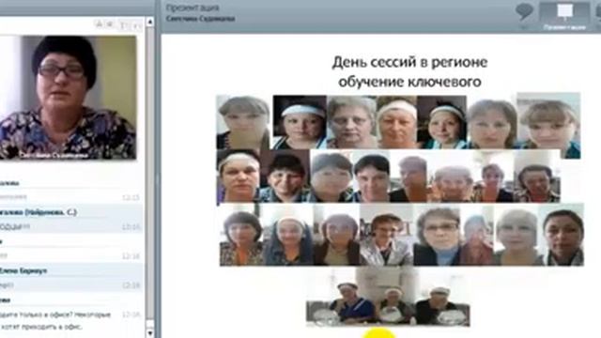Click the 12:15 timestamp in chat
The width and height of the screenshot is (601, 338).
(x=131, y=197)
